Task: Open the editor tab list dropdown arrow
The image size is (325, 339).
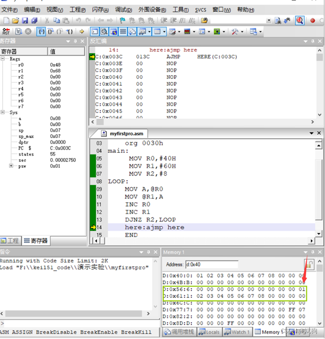Action: [x=312, y=133]
